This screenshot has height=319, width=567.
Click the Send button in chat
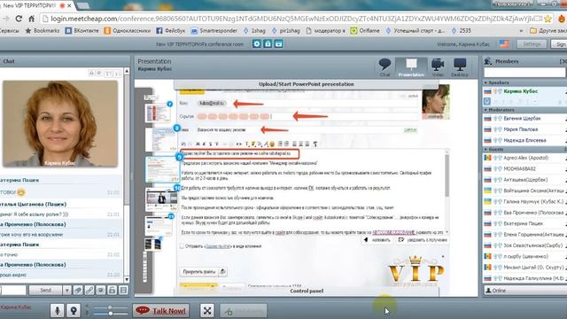click(x=45, y=290)
